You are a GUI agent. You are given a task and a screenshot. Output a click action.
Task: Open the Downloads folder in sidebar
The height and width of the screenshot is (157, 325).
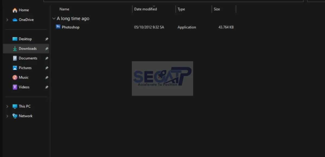pyautogui.click(x=28, y=49)
